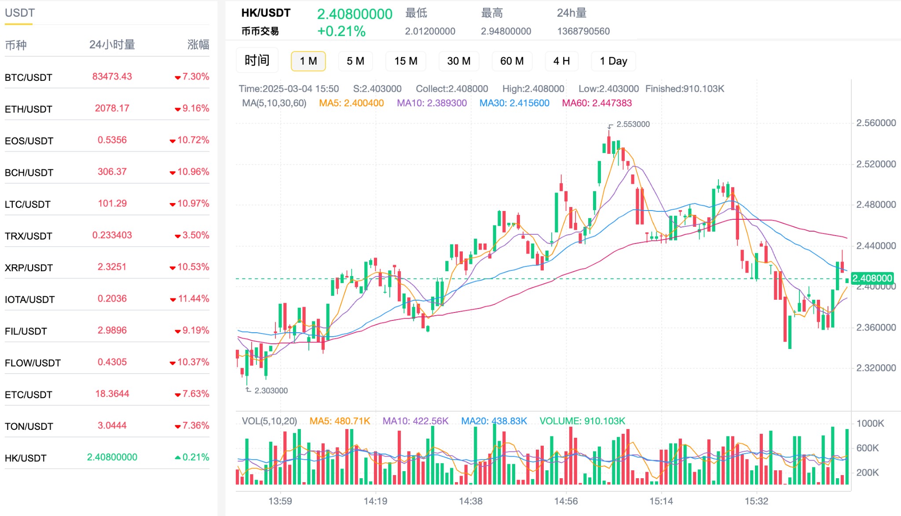Viewport: 901px width, 516px height.
Task: Select the 1 M interval button
Action: click(308, 61)
